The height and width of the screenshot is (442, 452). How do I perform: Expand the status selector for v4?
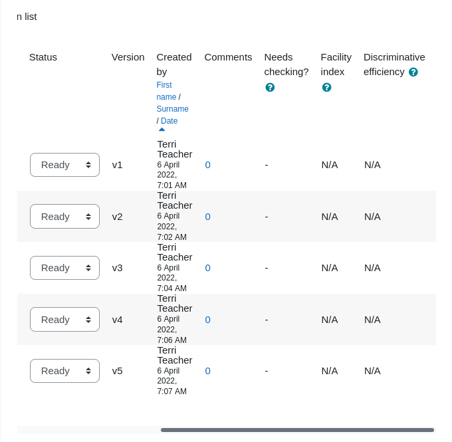coord(65,320)
